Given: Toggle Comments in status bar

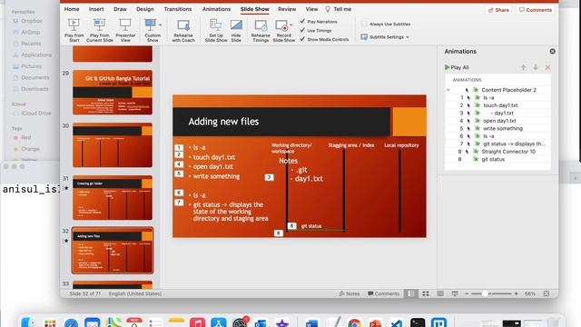Looking at the screenshot, I should (x=383, y=293).
